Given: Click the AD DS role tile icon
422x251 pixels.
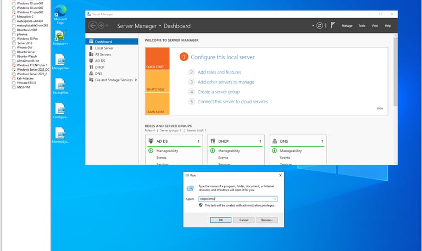Looking at the screenshot, I should tap(151, 141).
